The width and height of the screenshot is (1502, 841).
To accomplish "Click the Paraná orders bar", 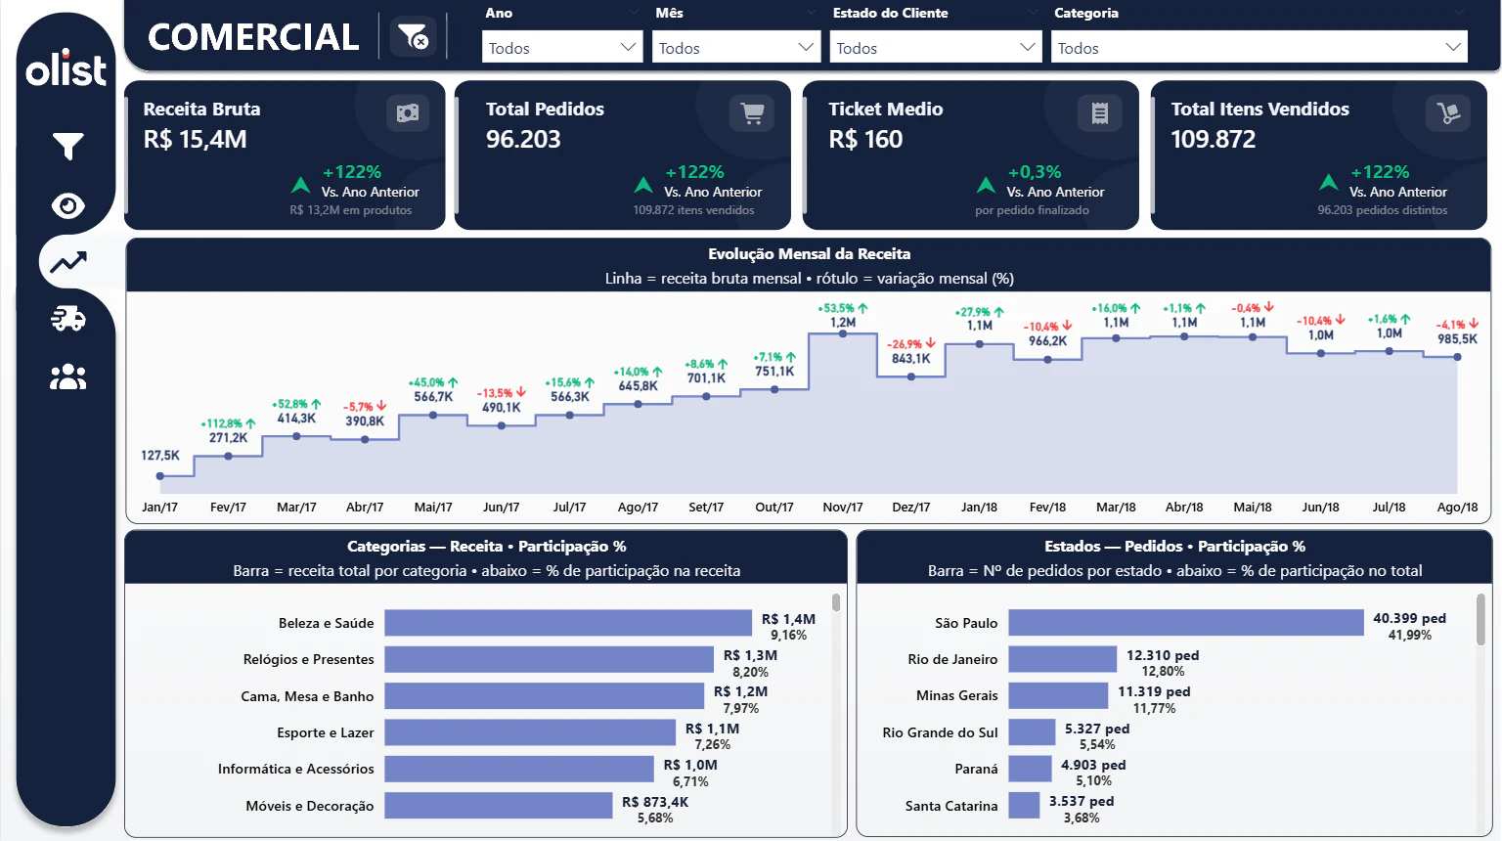I will [1030, 769].
